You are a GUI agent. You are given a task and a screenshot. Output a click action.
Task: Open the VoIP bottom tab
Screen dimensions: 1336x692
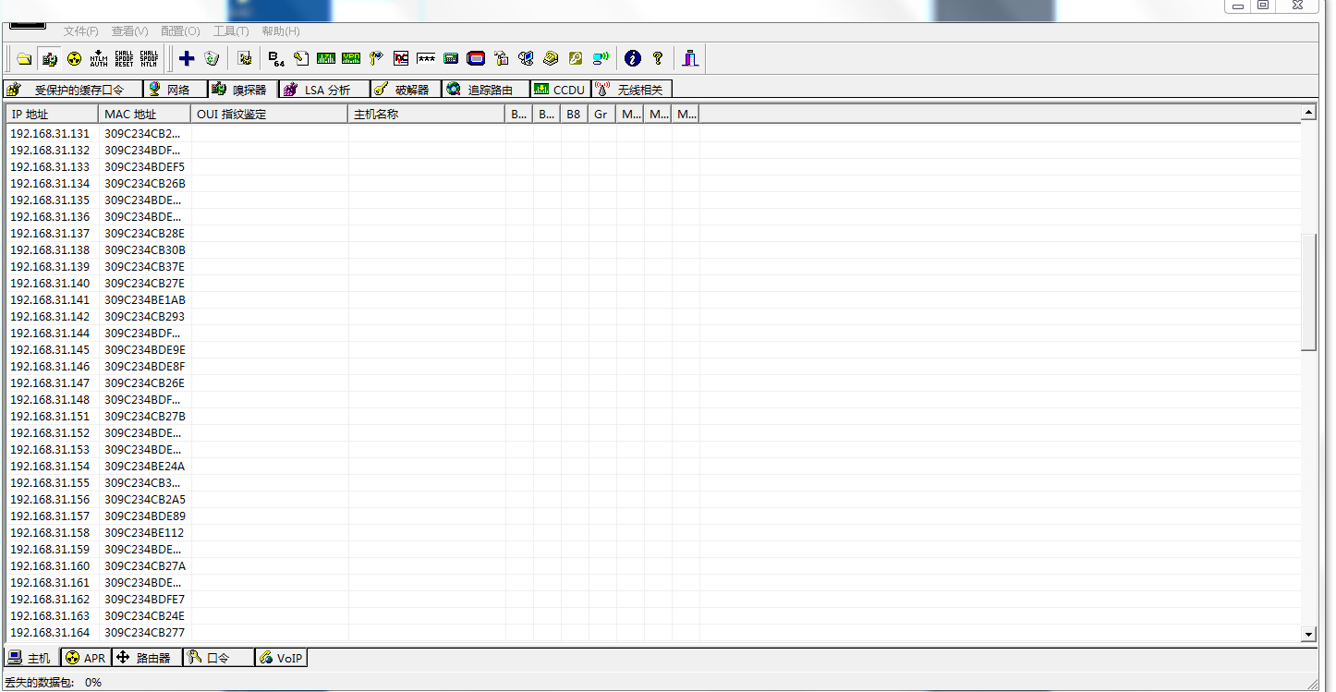(281, 658)
